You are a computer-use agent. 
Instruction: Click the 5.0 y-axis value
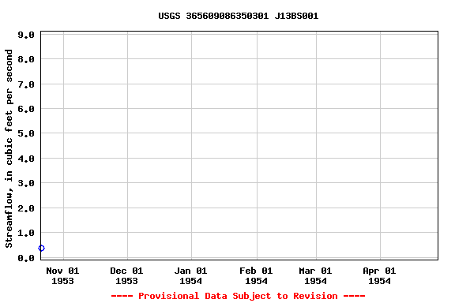click(x=26, y=133)
